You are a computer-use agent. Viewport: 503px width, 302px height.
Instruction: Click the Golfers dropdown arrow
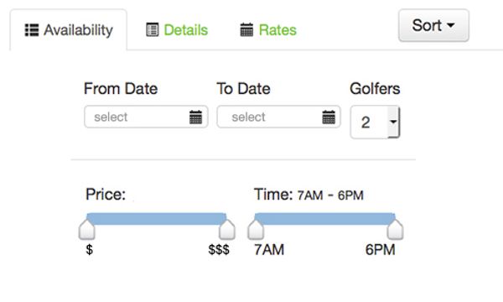click(393, 122)
